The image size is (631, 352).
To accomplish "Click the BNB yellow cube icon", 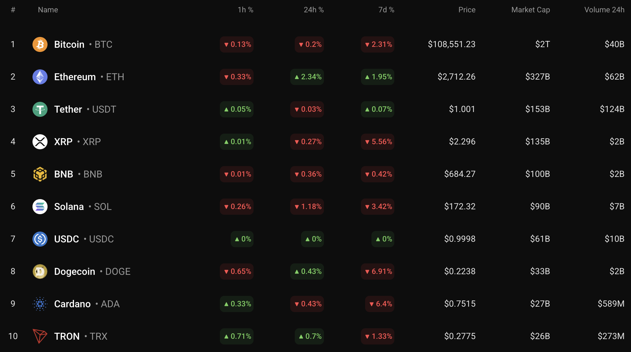I will [40, 174].
